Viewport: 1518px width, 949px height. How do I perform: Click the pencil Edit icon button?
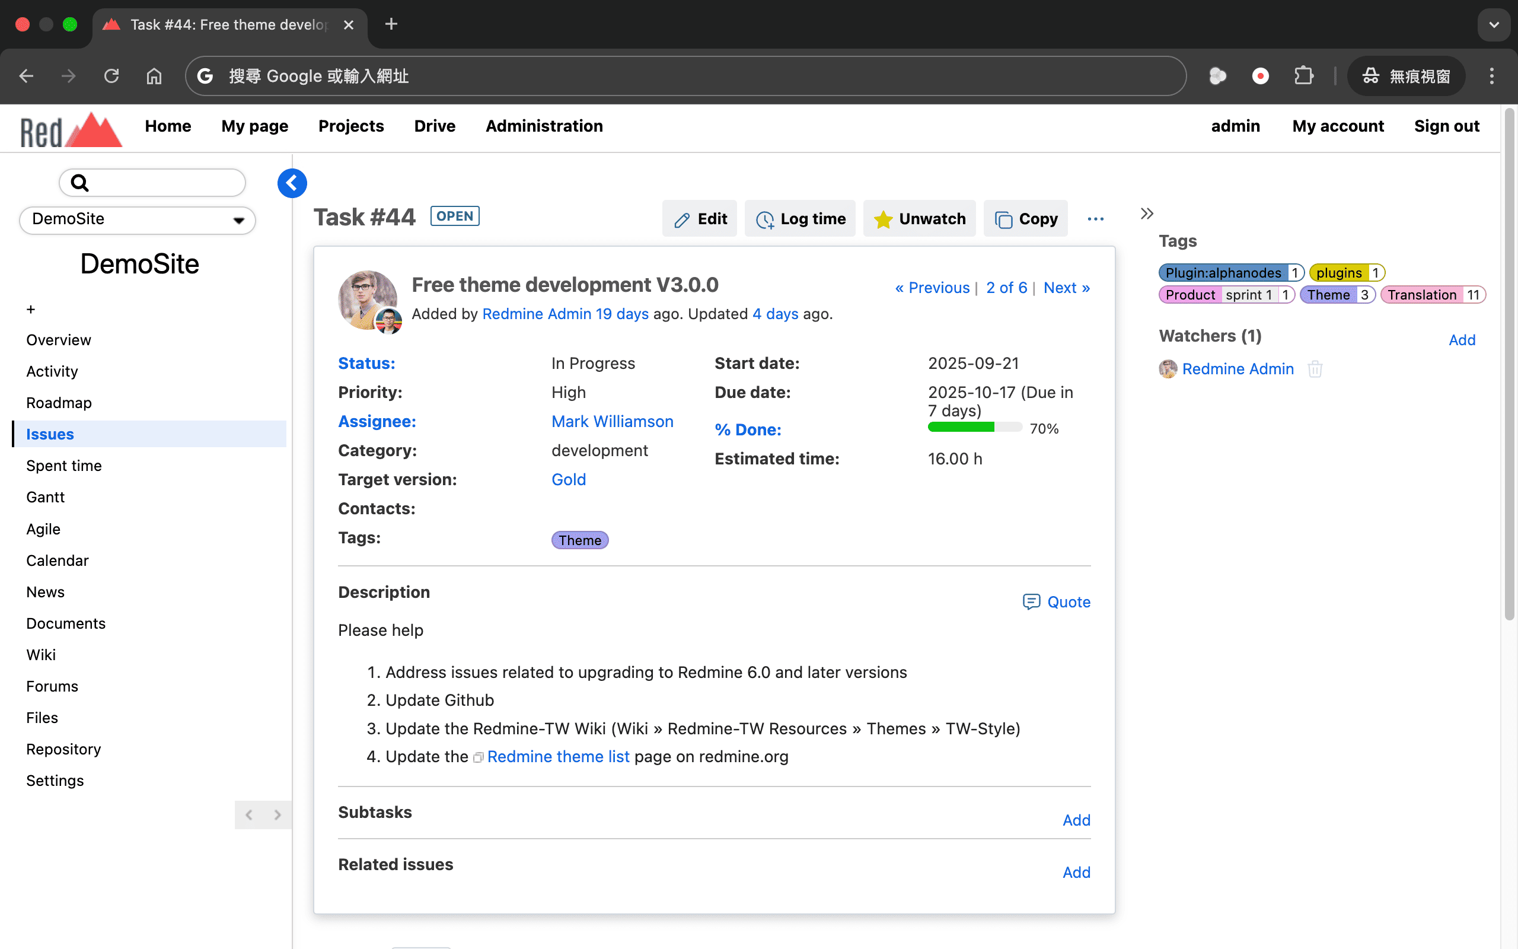(x=681, y=219)
